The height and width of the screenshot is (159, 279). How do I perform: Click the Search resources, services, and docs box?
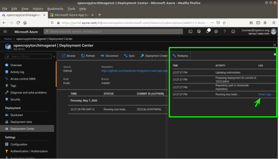coord(113,31)
